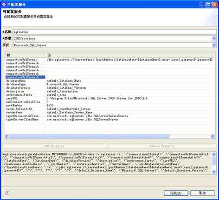219x200 pixels.
Task: Click the property name column header
Action: coord(25,55)
